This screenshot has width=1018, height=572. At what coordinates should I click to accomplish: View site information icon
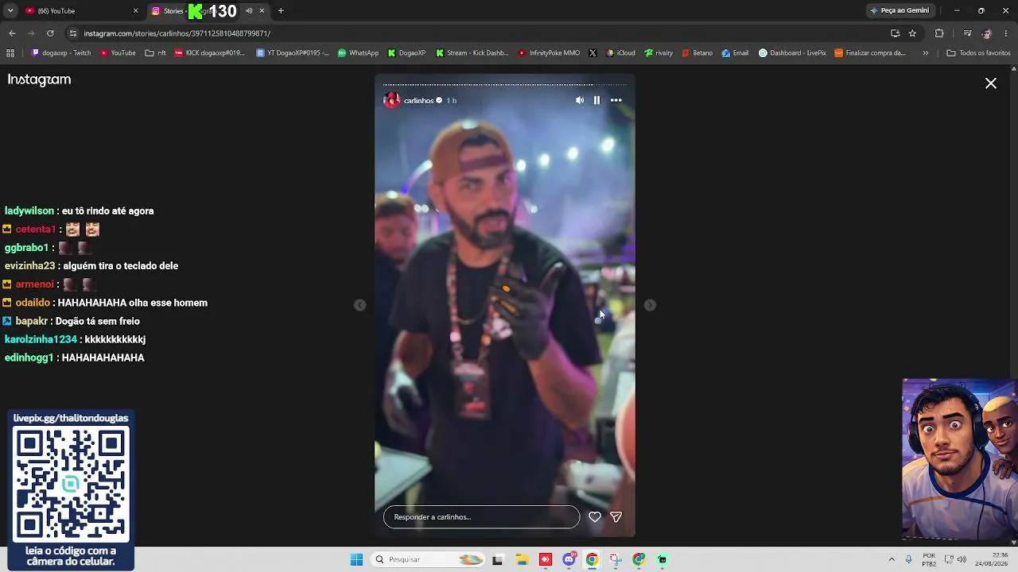click(x=73, y=33)
